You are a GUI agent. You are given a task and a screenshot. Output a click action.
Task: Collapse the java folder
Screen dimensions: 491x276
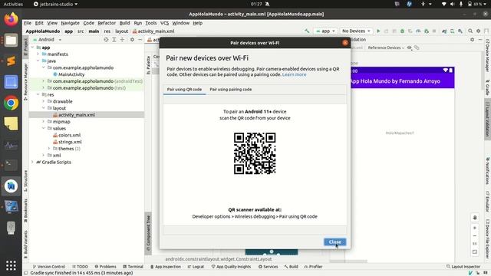pos(38,61)
